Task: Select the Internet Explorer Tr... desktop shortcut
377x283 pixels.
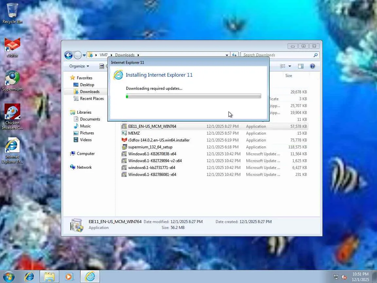Action: (12, 150)
